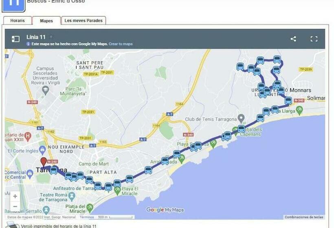Screen dimensions: 334x228
Task: Click the info icon beside Google My Maps text
Action: (x=29, y=44)
